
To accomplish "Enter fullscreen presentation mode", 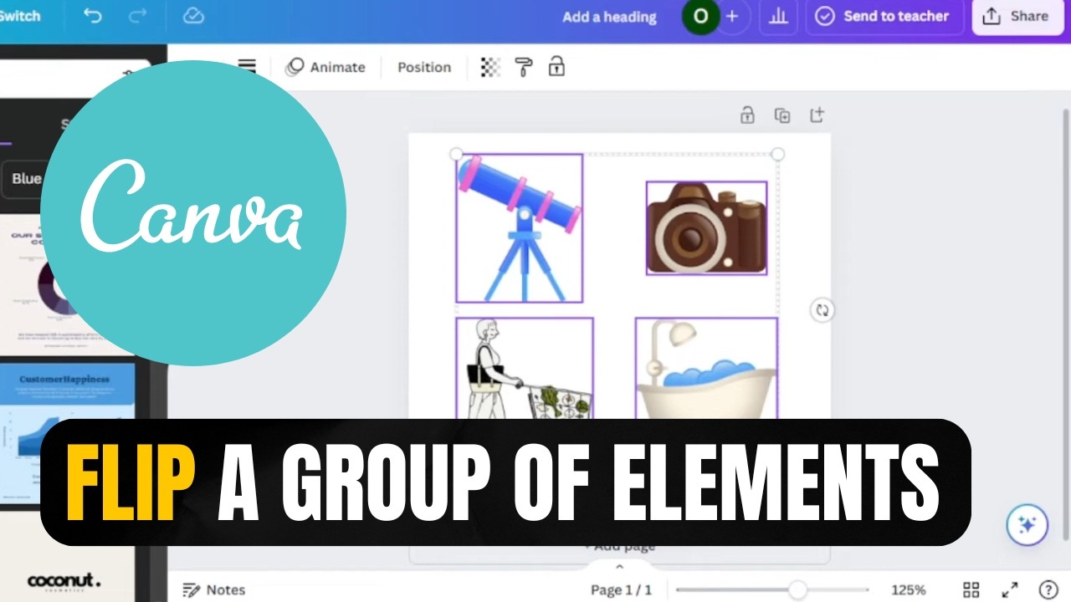I will [1010, 589].
